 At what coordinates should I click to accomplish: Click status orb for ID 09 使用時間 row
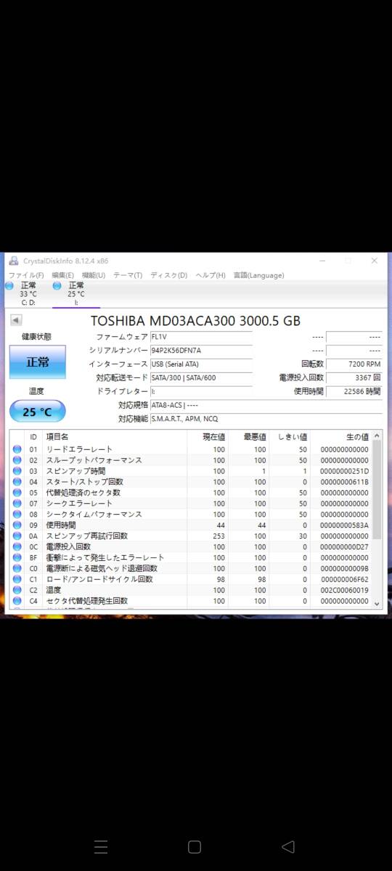point(17,525)
